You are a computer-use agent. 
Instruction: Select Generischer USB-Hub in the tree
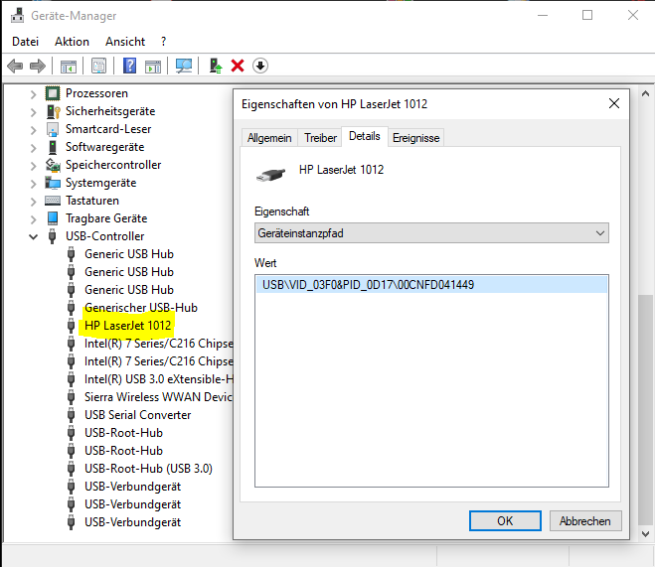141,308
